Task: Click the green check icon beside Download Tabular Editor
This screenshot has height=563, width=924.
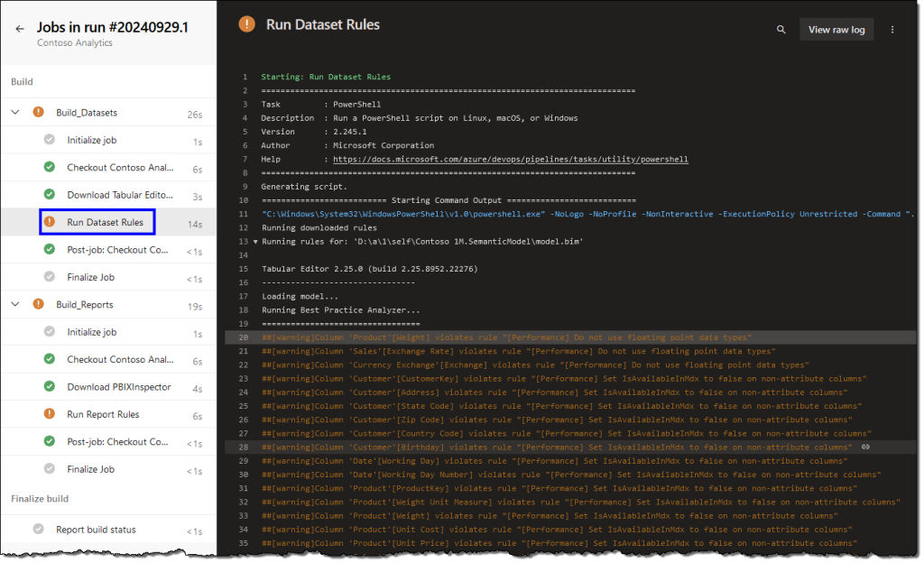Action: [50, 195]
